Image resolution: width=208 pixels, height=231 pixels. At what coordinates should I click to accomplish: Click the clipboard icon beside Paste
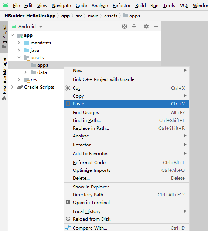[68, 103]
